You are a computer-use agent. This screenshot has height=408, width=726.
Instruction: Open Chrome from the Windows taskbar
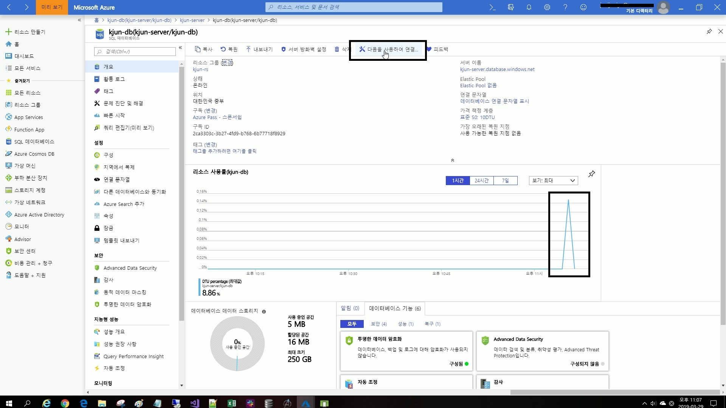pyautogui.click(x=65, y=403)
